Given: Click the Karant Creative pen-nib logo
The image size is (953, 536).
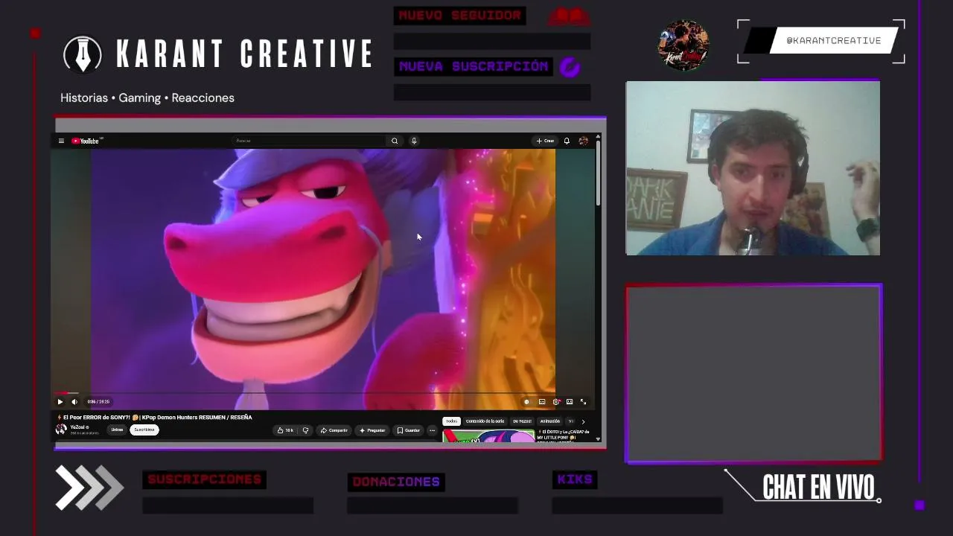Looking at the screenshot, I should click(x=83, y=54).
